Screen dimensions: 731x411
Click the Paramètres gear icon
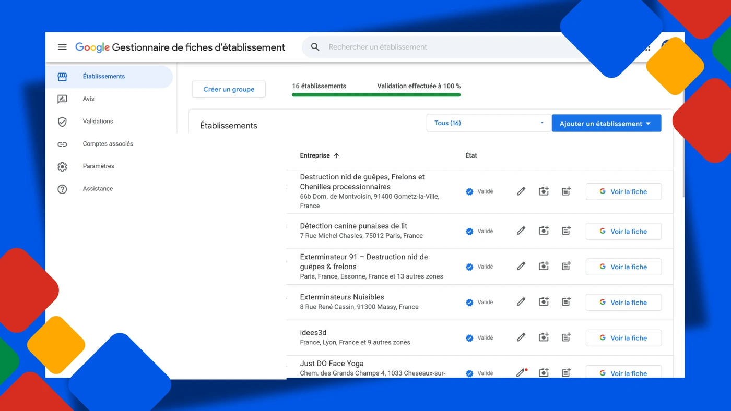[x=62, y=166]
